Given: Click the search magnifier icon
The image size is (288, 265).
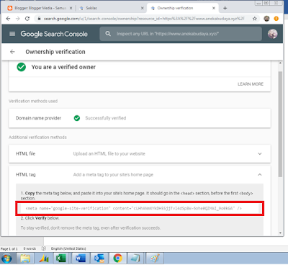Looking at the screenshot, I should tap(108, 34).
